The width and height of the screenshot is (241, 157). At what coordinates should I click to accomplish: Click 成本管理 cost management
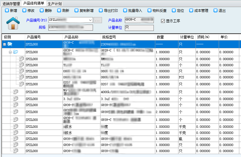tap(199, 11)
